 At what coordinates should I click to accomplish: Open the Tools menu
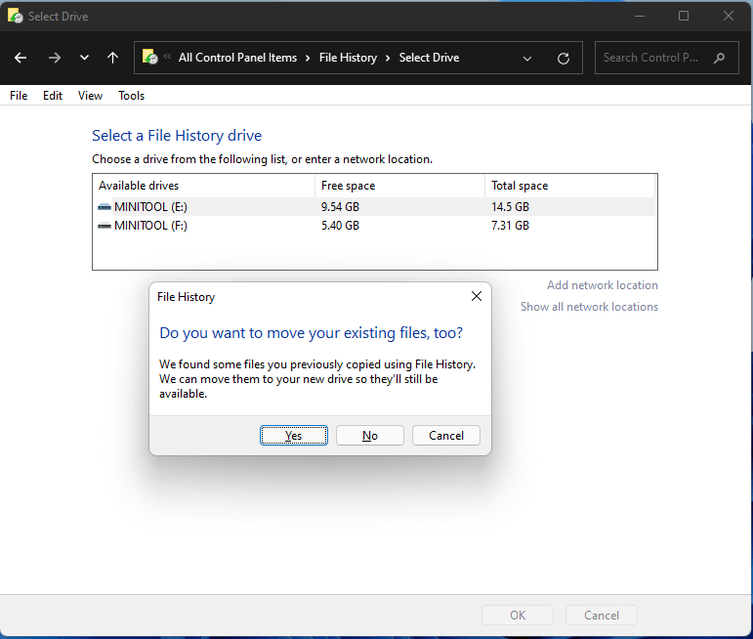(131, 96)
